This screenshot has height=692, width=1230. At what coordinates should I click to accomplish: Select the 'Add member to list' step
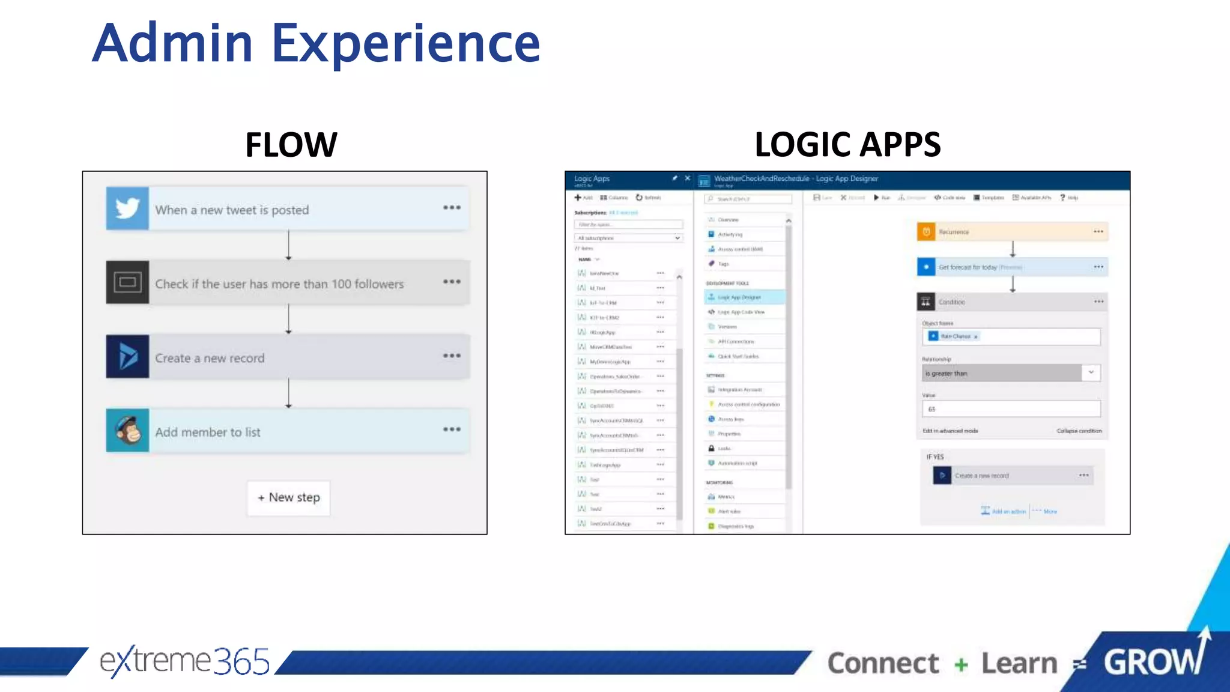[288, 430]
